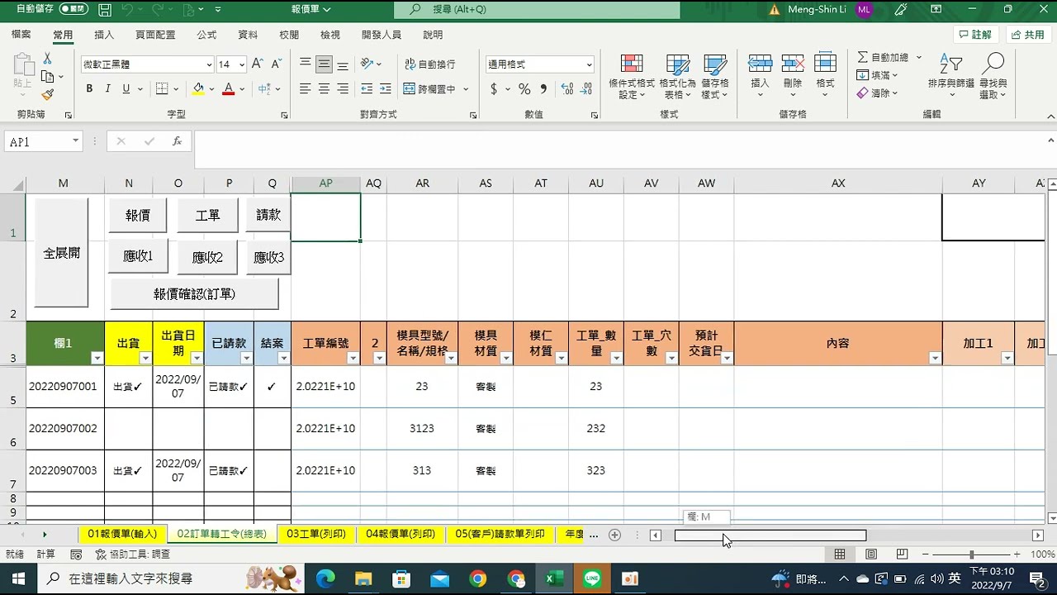Viewport: 1057px width, 595px height.
Task: Click the comma style icon
Action: point(543,89)
